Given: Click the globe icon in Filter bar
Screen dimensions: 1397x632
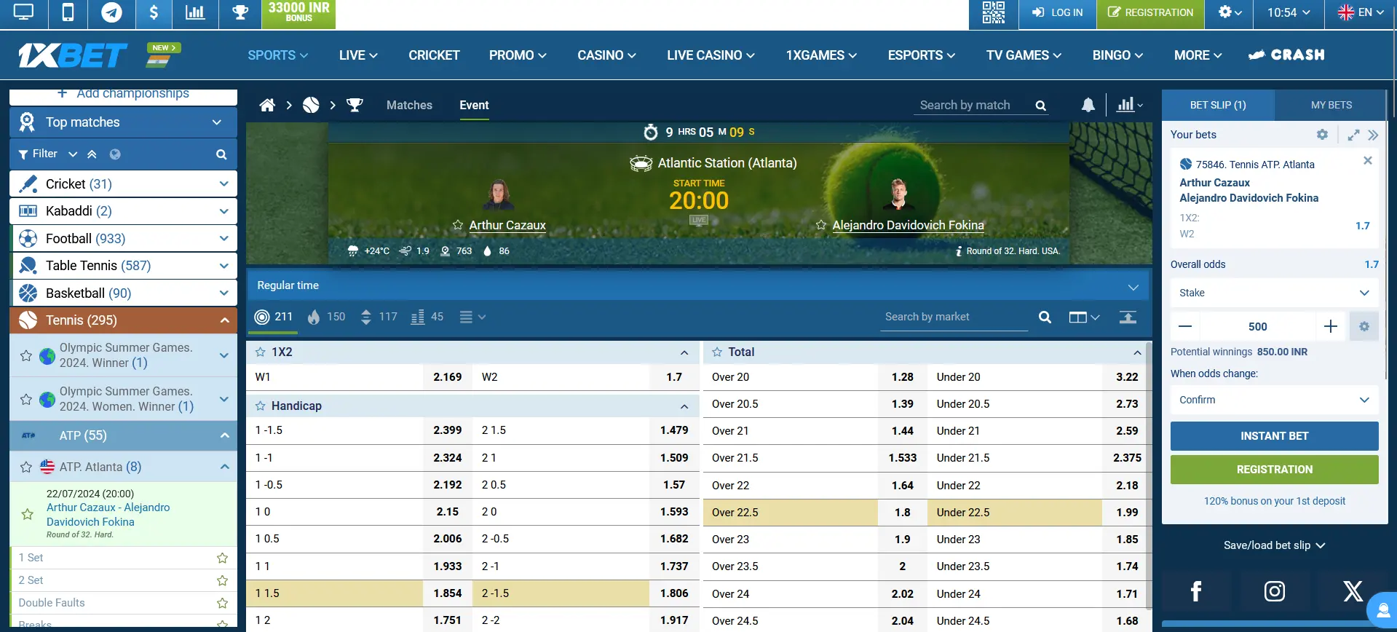Looking at the screenshot, I should 115,154.
